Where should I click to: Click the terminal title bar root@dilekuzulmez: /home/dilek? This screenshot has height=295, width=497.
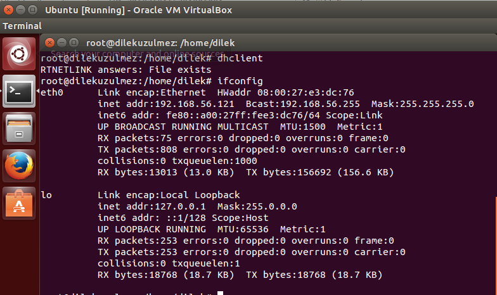point(160,43)
